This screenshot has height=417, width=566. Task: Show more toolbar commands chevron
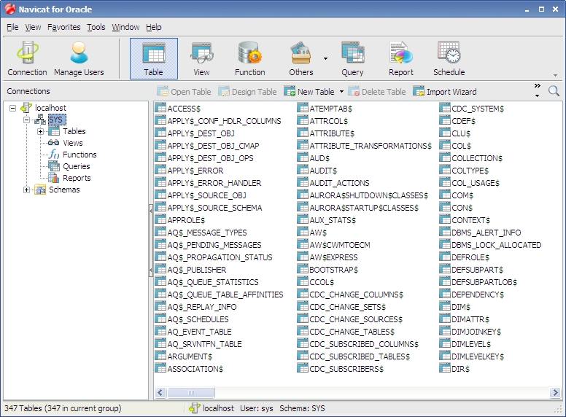537,86
